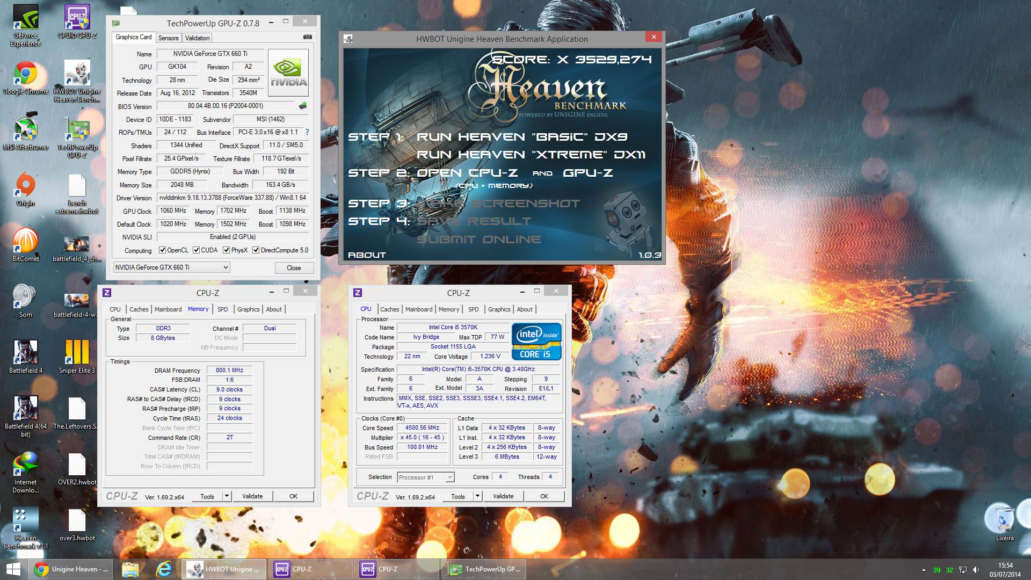This screenshot has height=580, width=1031.
Task: Click bus interface question mark in GPU-Z
Action: coord(307,132)
